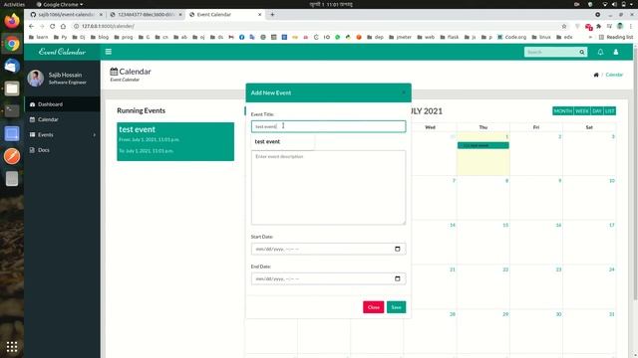Click the Save button in modal
This screenshot has width=638, height=358.
396,307
